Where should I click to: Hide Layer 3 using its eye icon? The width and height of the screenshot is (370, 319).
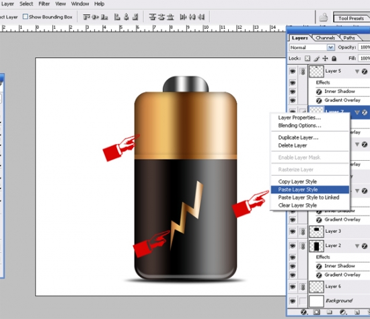293,232
